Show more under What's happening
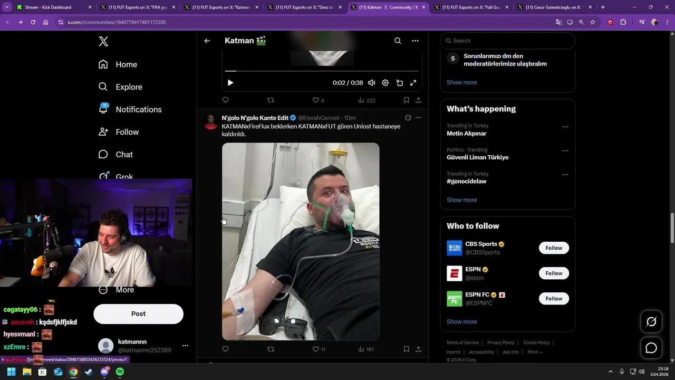The width and height of the screenshot is (675, 380). tap(461, 200)
